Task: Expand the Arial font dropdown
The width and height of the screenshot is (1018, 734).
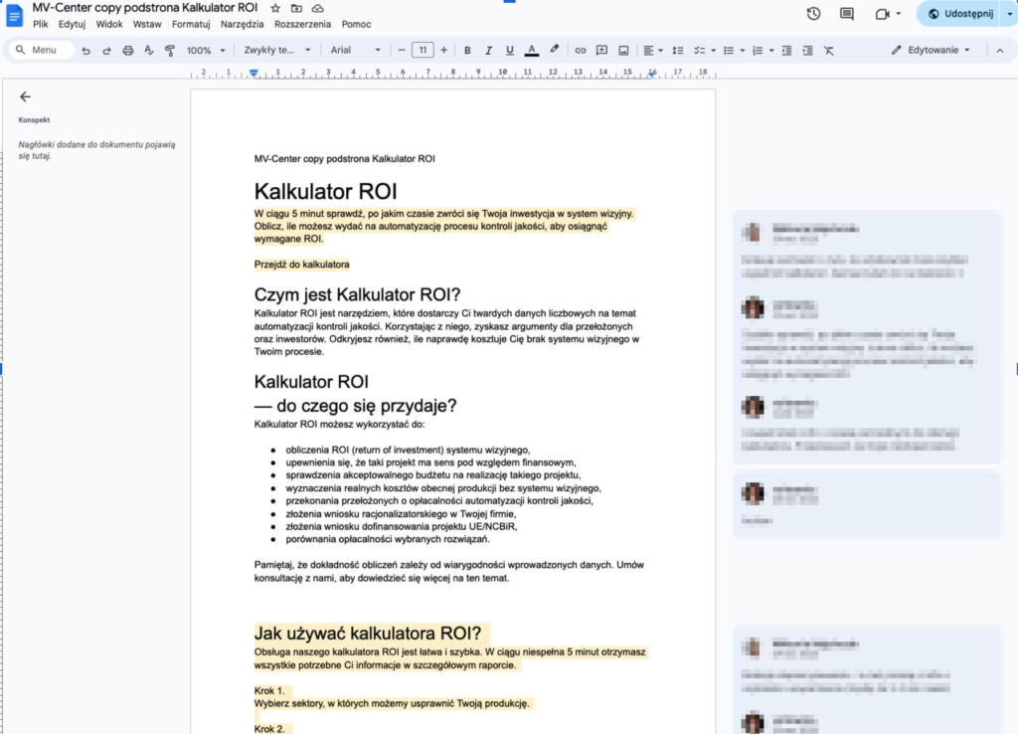Action: pos(355,50)
